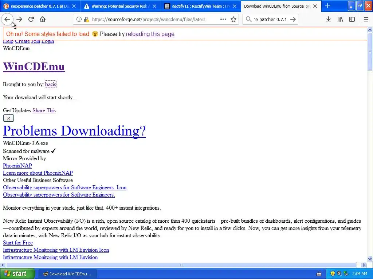Click the vertical scrollbar down arrow
373x279 pixels.
[370, 259]
